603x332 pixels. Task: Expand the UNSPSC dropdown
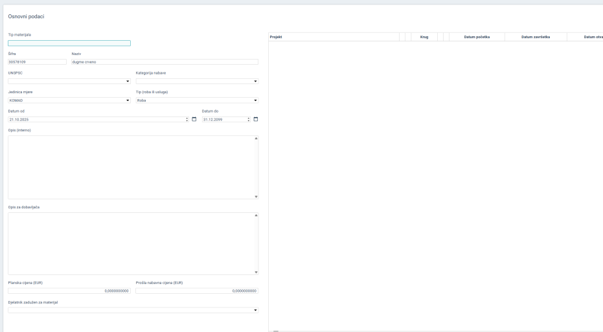tap(127, 82)
